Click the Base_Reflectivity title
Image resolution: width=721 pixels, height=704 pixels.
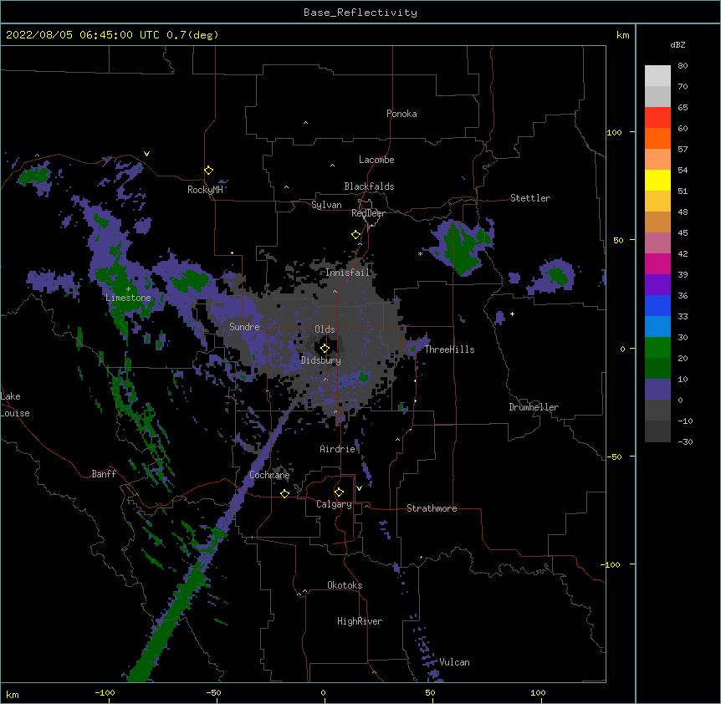pos(360,13)
